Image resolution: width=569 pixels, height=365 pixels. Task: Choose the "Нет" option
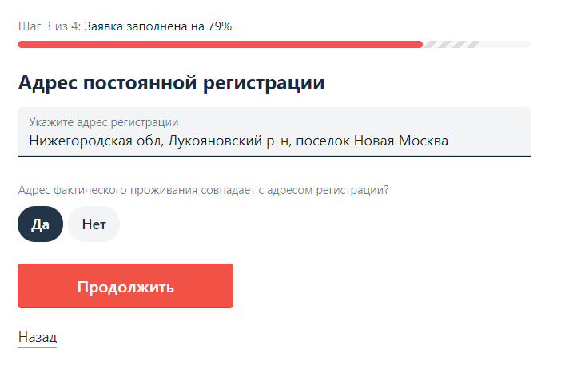(x=94, y=224)
